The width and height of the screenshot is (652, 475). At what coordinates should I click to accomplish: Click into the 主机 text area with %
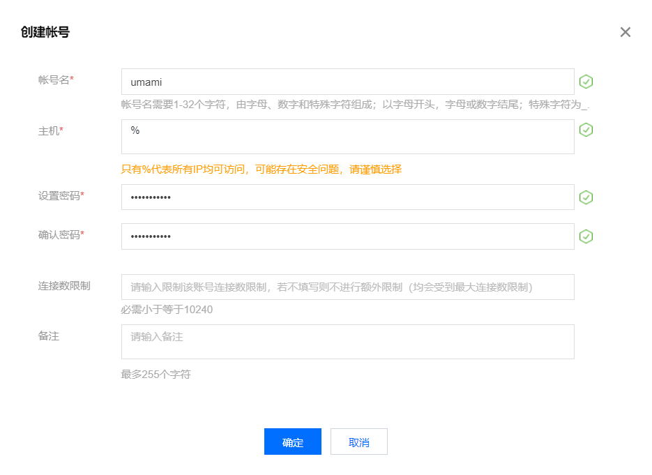click(x=347, y=137)
